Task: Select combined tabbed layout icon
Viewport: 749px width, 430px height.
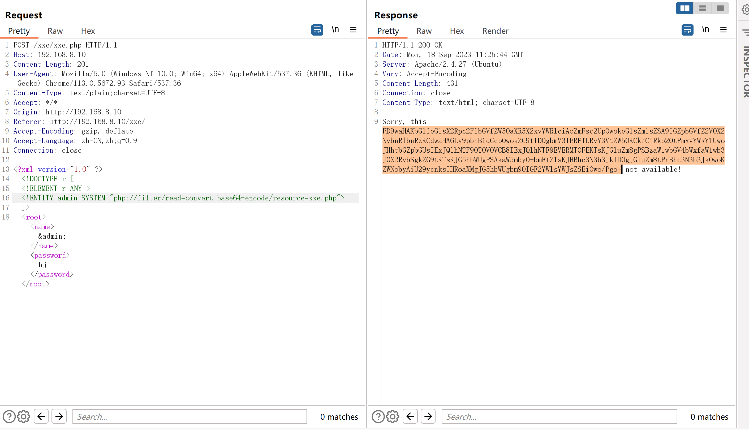Action: coord(720,8)
